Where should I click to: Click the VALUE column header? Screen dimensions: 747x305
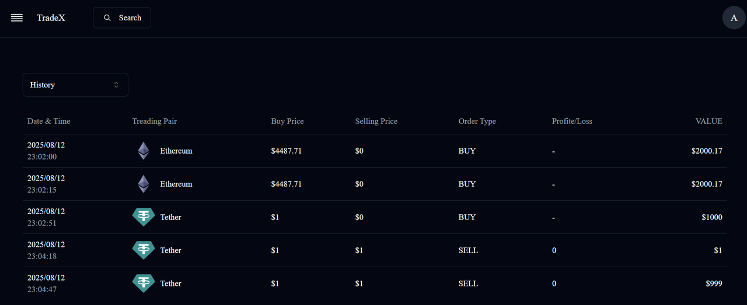[x=708, y=121]
